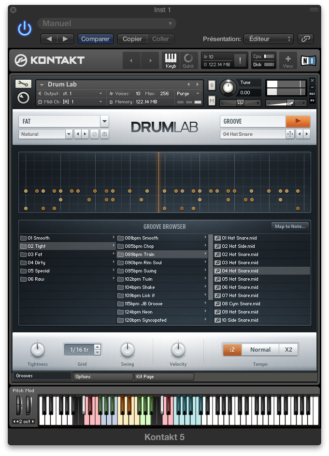The height and width of the screenshot is (456, 329).
Task: Click the Map to Note button
Action: [x=290, y=226]
